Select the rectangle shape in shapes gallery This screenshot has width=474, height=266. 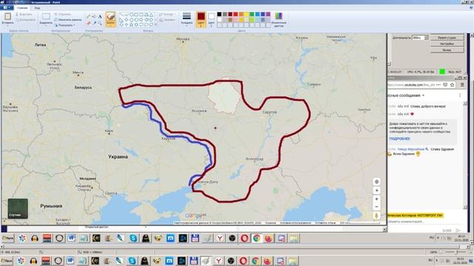click(136, 15)
